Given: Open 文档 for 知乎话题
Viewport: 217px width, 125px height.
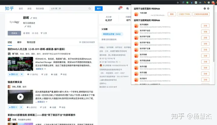Looking at the screenshot, I should pos(205,74).
